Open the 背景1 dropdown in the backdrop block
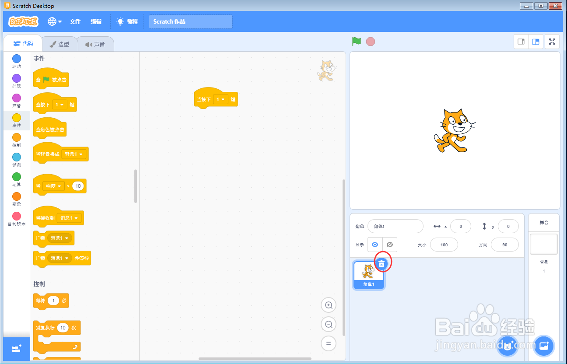The width and height of the screenshot is (567, 364). click(74, 154)
